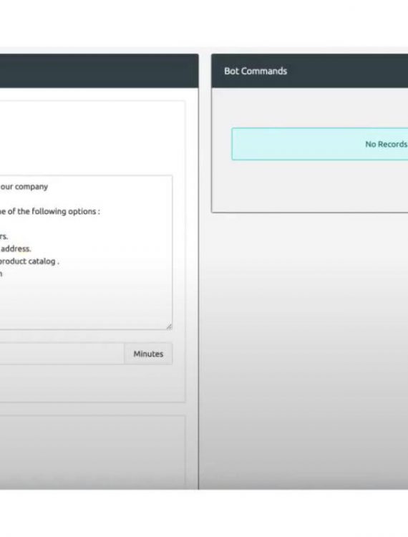Click the empty lower-left settings card
Viewport: 408px width, 537px height.
point(92,452)
